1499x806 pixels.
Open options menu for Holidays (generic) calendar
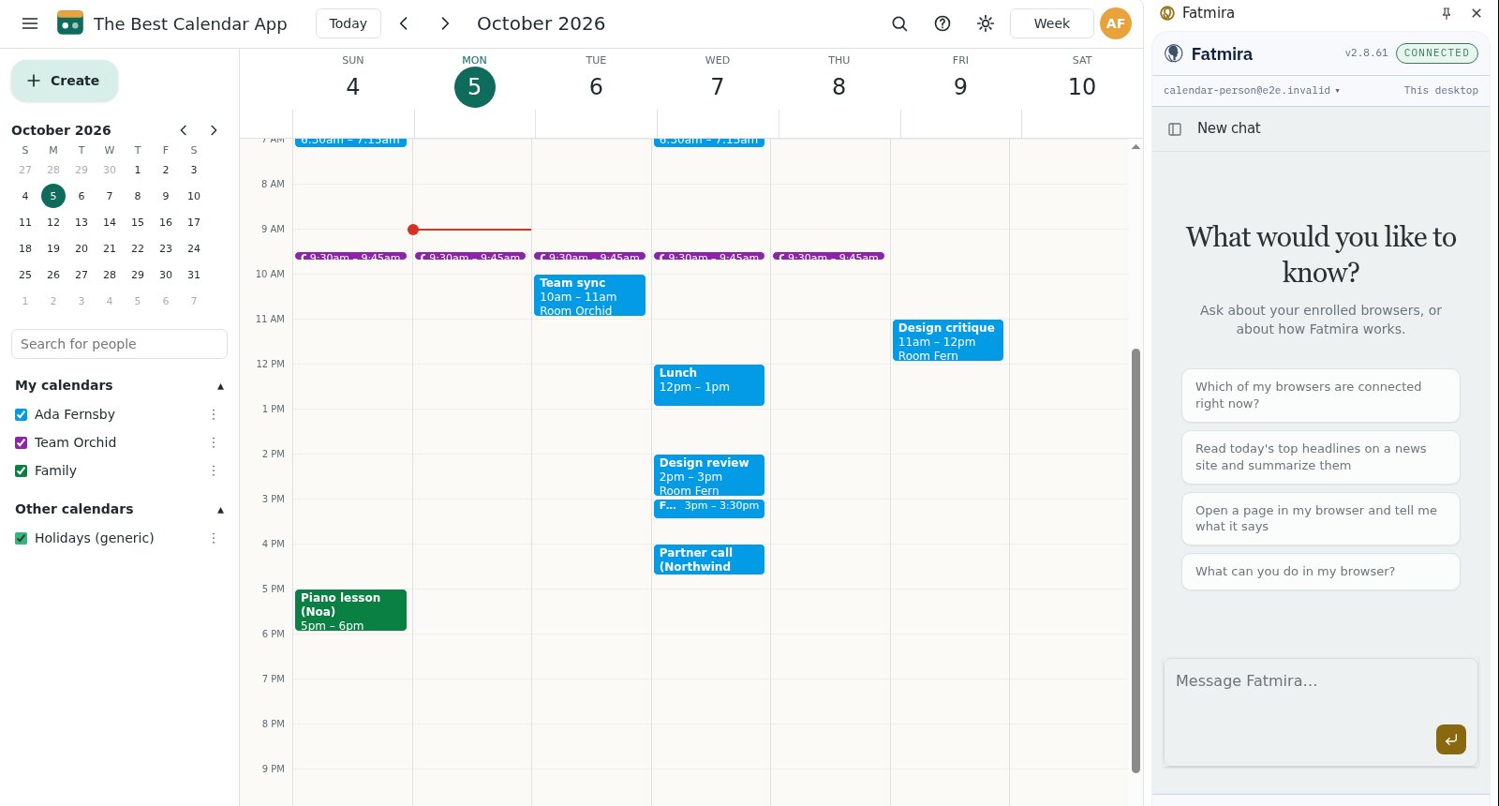tap(214, 538)
